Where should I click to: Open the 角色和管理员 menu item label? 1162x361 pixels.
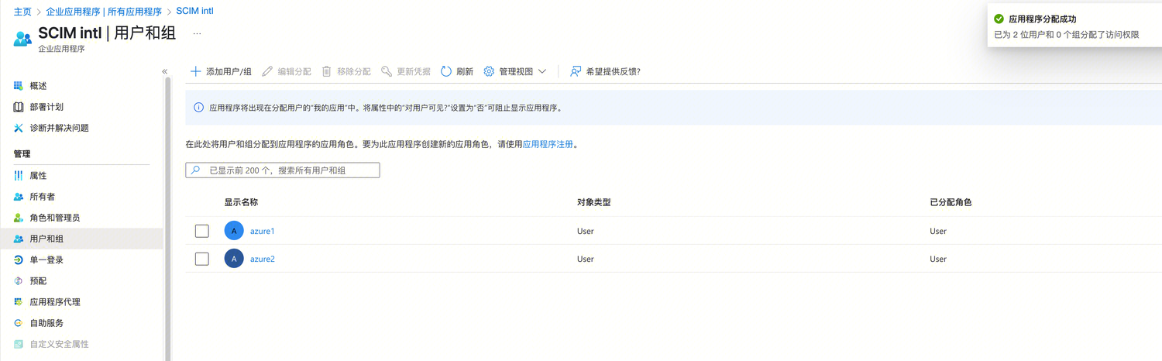[55, 218]
